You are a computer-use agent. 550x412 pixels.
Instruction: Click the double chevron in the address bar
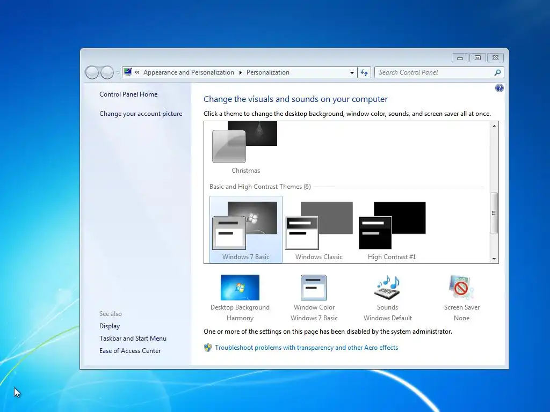[137, 72]
